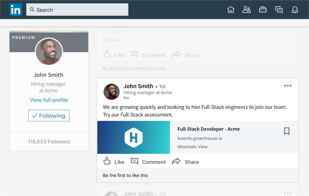This screenshot has height=196, width=309.
Task: Click Be the first to like this
Action: pyautogui.click(x=125, y=175)
